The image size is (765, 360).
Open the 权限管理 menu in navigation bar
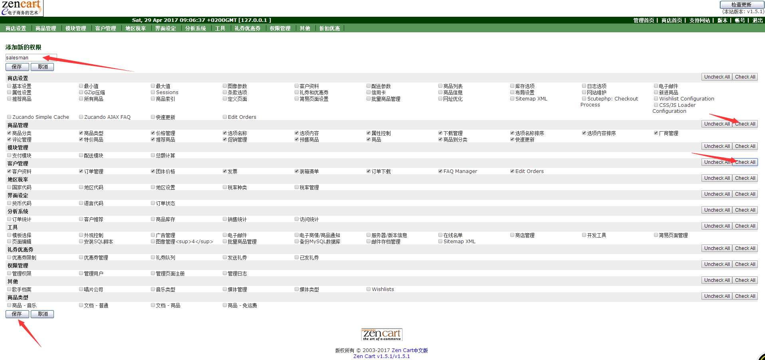[280, 28]
